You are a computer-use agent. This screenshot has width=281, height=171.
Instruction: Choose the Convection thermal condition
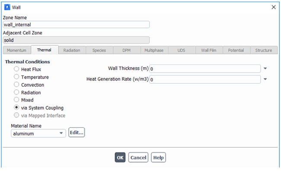click(x=16, y=85)
